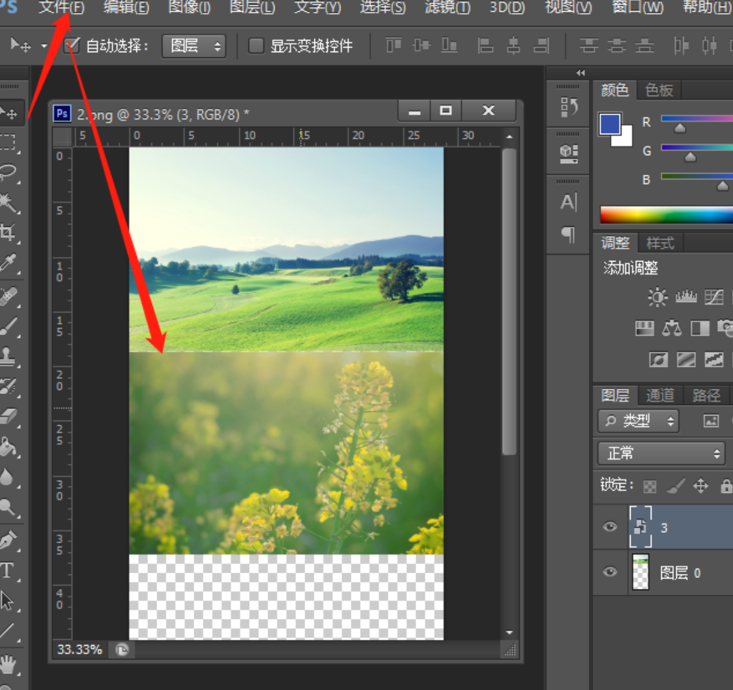The width and height of the screenshot is (733, 690).
Task: Select the Eraser tool
Action: coord(8,416)
